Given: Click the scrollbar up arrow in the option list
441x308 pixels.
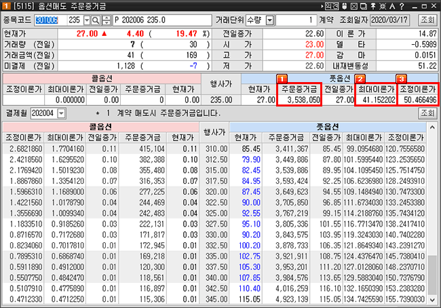Looking at the screenshot, I should [x=432, y=128].
